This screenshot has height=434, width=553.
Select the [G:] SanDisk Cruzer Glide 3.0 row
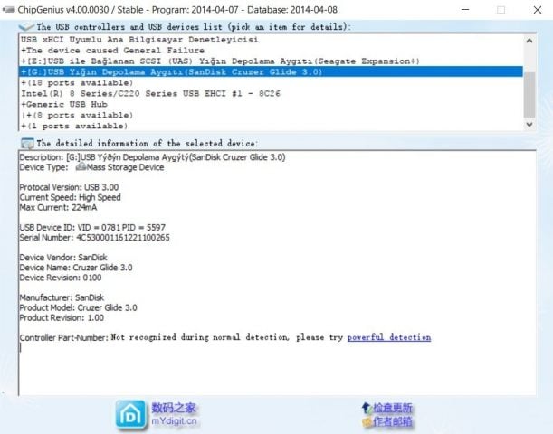(x=271, y=71)
